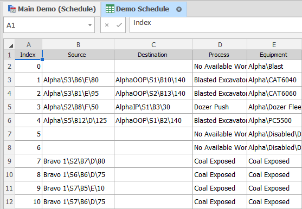
Task: Select the Demo Schedule tab
Action: pos(144,9)
